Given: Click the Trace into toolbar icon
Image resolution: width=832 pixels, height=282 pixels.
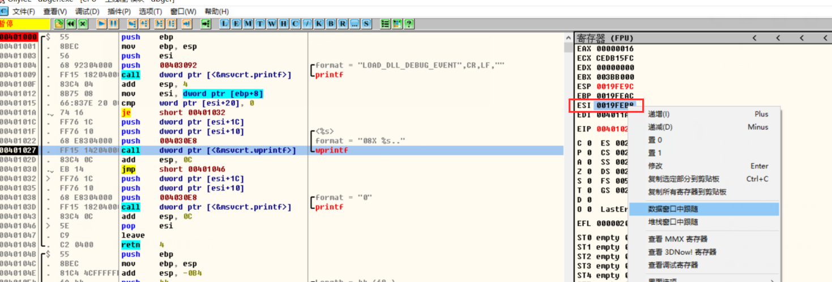Looking at the screenshot, I should (160, 24).
